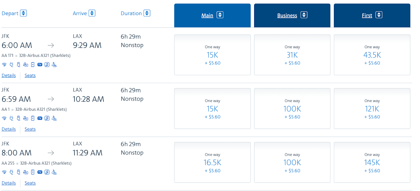
Task: Pick the 16.5K Main fare at 8:00 AM
Action: [212, 163]
